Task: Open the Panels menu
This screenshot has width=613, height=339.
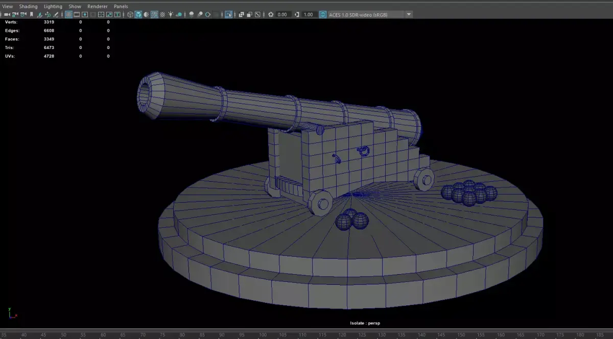Action: [x=121, y=6]
